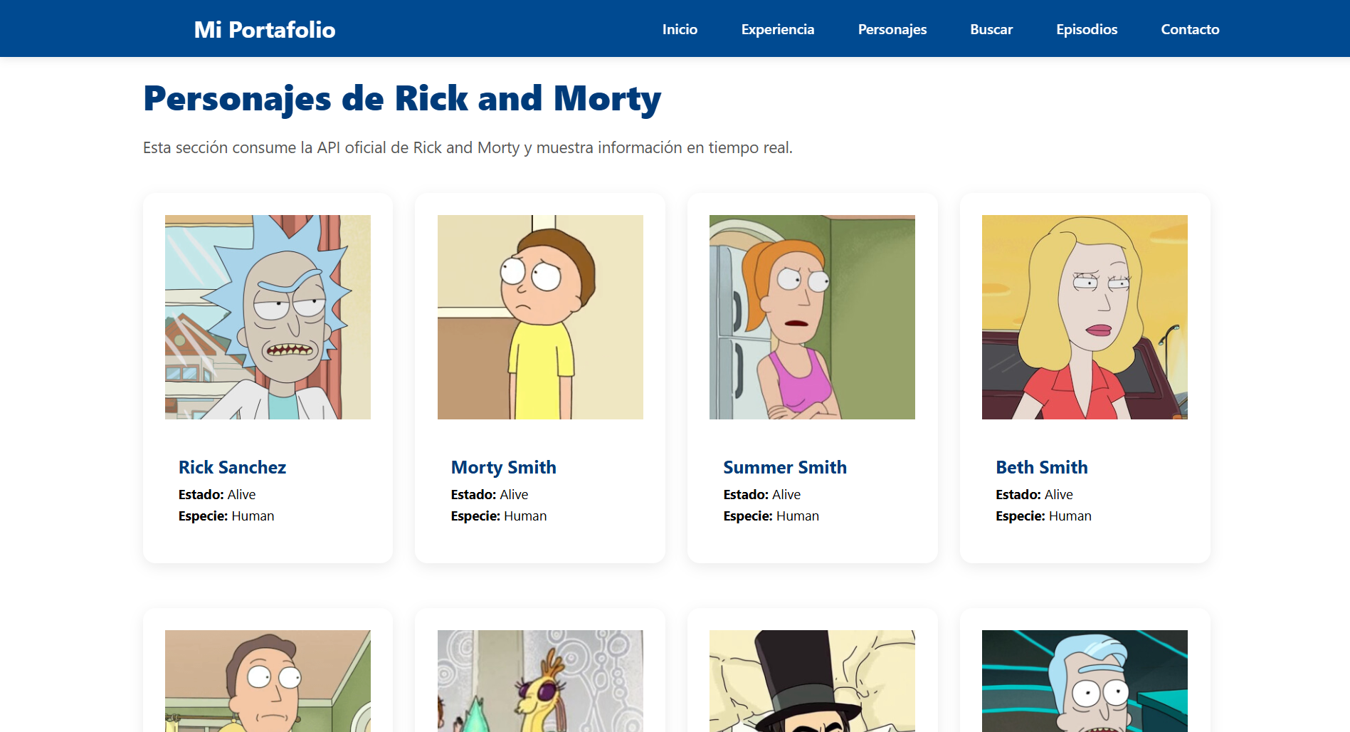Click the Beth Smith character portrait
This screenshot has height=732, width=1350.
(x=1085, y=317)
